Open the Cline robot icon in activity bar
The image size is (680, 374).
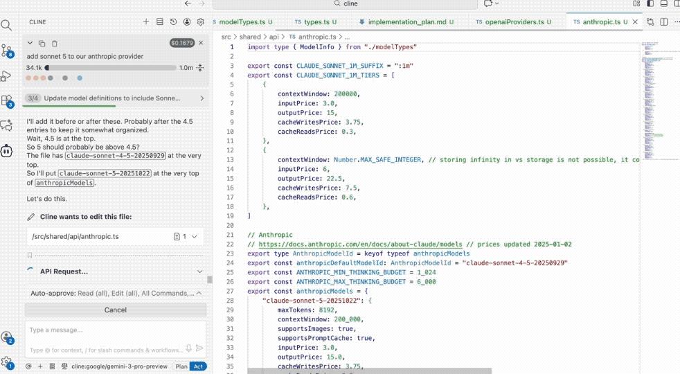tap(6, 151)
